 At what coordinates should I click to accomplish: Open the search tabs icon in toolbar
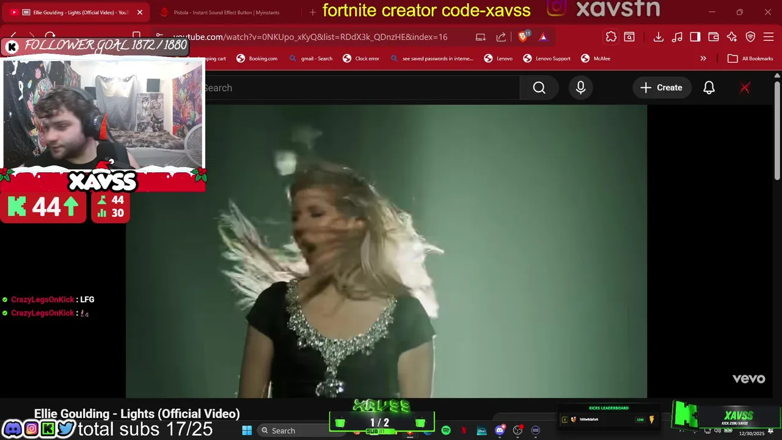(x=629, y=37)
